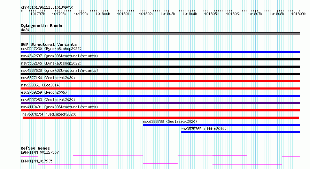Open nsv6377164 (Sedlazeck2020) variant label

[x=48, y=78]
